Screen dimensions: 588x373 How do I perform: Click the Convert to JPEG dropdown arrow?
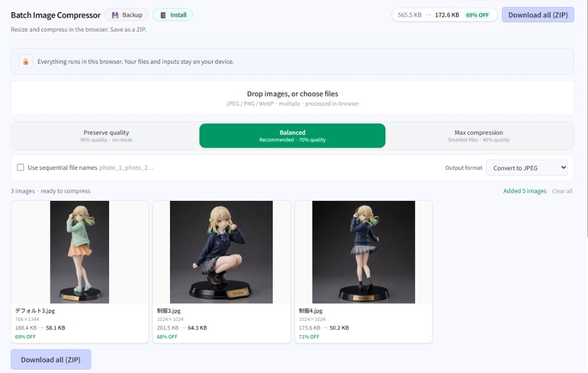(x=563, y=168)
